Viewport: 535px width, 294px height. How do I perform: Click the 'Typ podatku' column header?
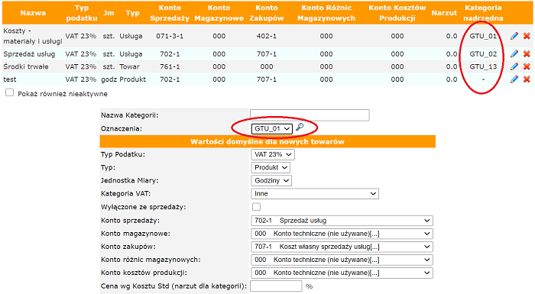[82, 13]
